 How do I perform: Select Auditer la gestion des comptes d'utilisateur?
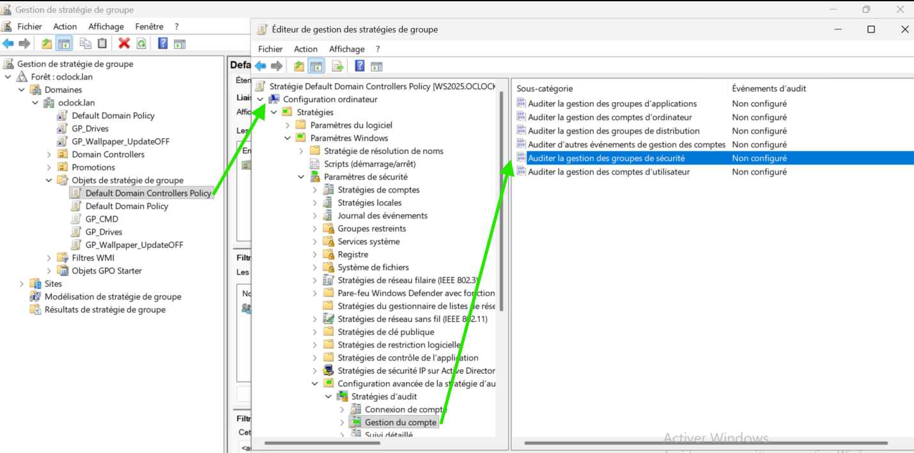tap(608, 172)
